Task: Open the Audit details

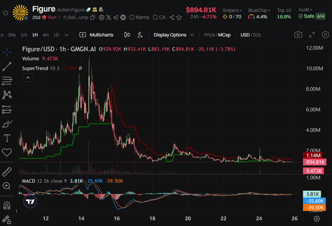Action: point(305,10)
